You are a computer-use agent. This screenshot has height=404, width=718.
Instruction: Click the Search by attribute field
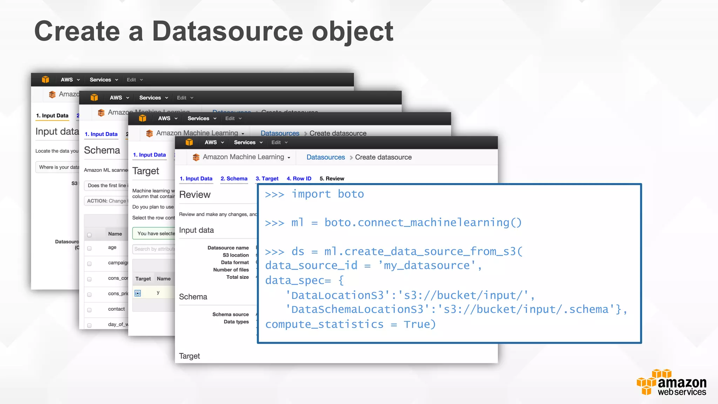(x=154, y=249)
